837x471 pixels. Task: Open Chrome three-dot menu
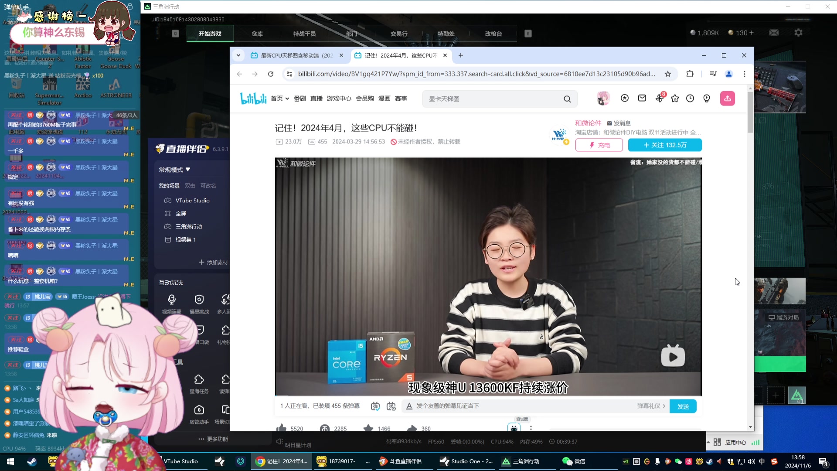(745, 74)
